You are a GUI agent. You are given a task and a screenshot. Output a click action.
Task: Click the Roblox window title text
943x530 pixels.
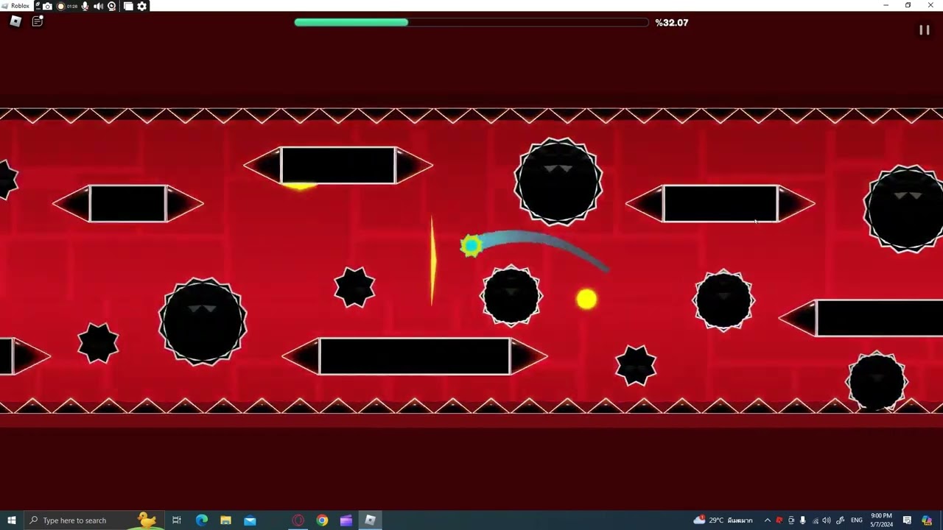(20, 6)
